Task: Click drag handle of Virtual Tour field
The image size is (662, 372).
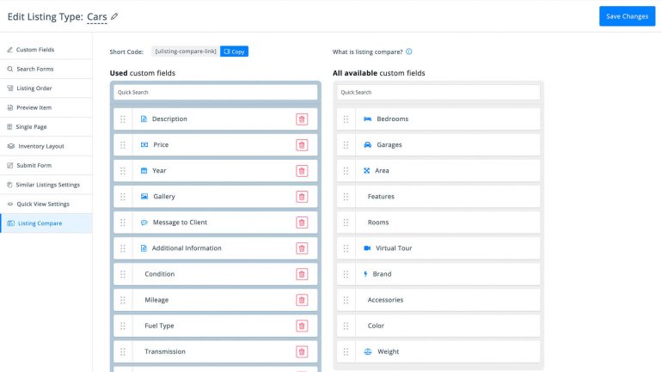Action: click(x=346, y=248)
